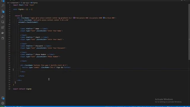Click the closing '</form>' tag
Viewport: 190px width, 107px height.
pyautogui.click(x=21, y=76)
